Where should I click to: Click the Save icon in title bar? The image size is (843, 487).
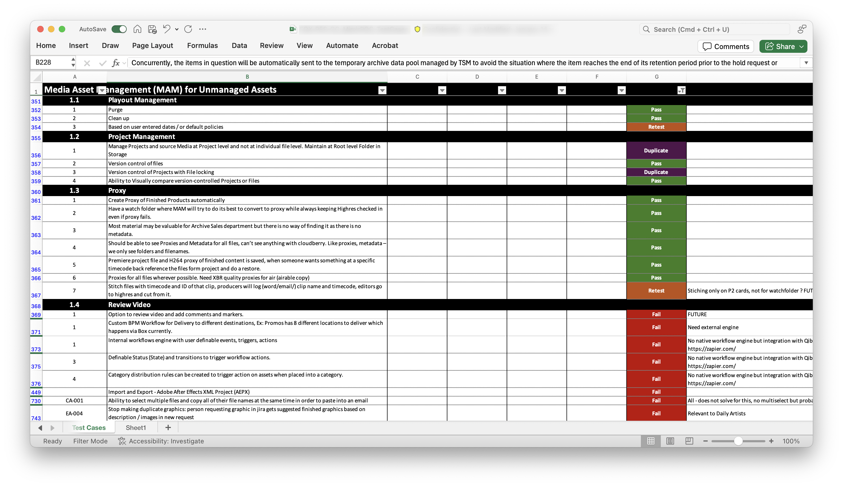click(153, 29)
